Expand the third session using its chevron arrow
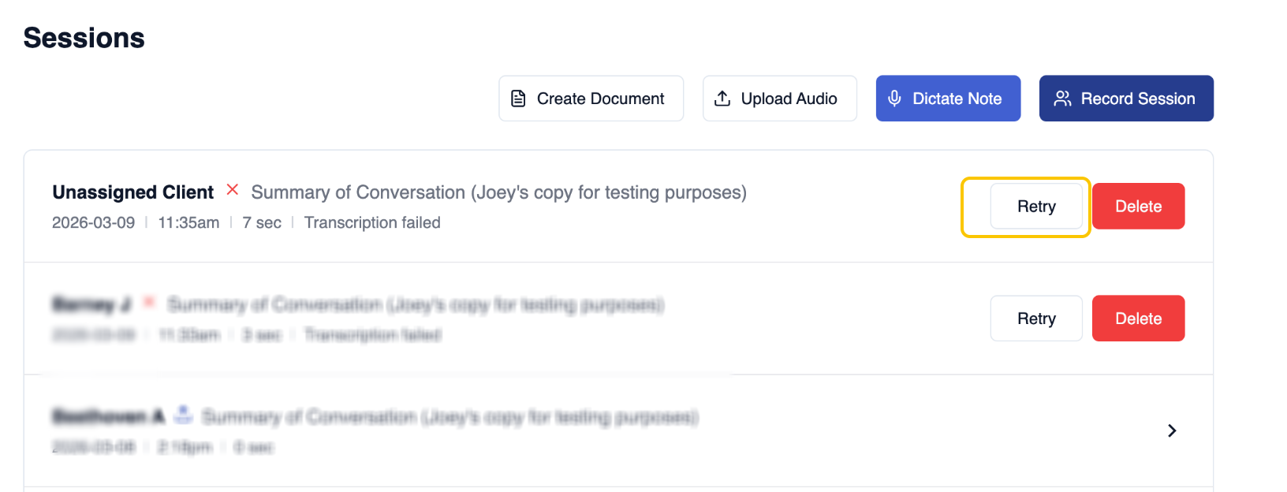 (x=1172, y=430)
